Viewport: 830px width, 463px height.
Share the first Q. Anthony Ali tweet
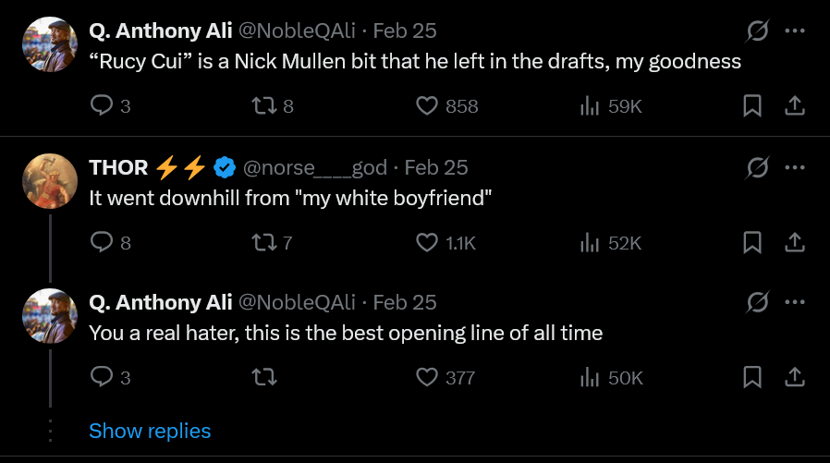(795, 106)
